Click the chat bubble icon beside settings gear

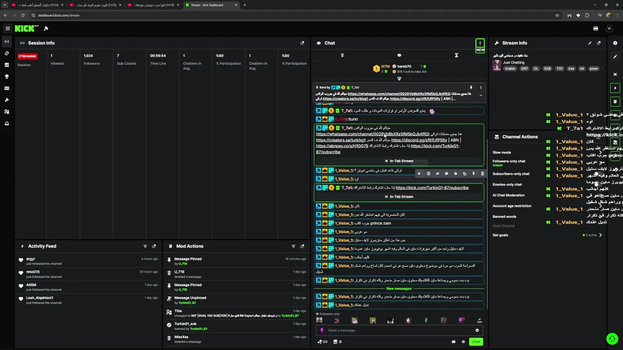(454, 342)
